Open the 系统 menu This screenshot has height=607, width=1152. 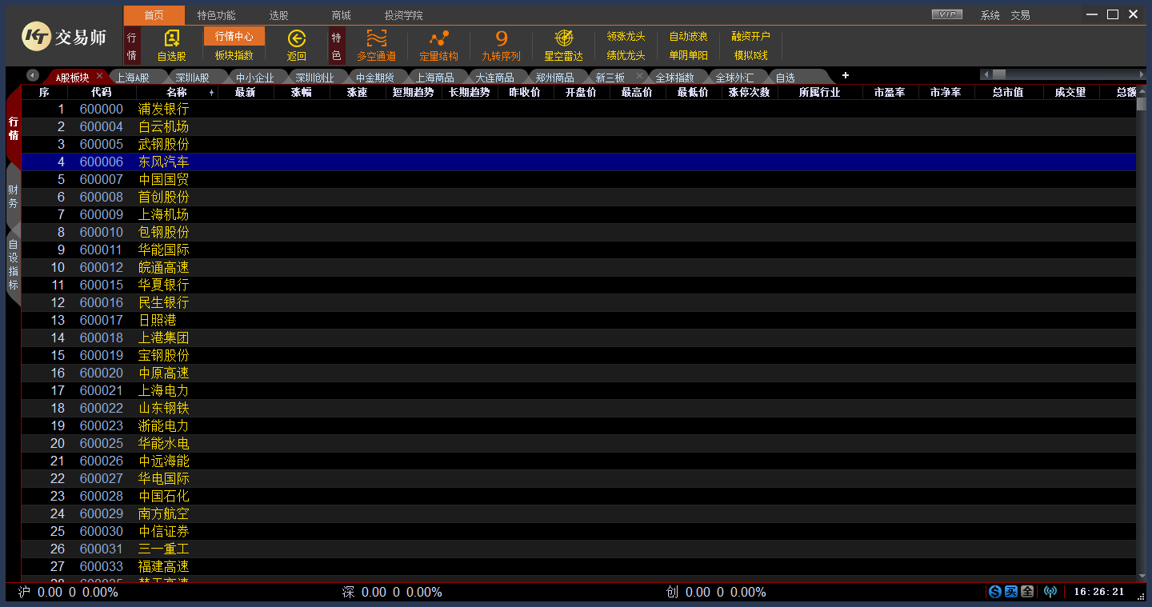click(990, 15)
